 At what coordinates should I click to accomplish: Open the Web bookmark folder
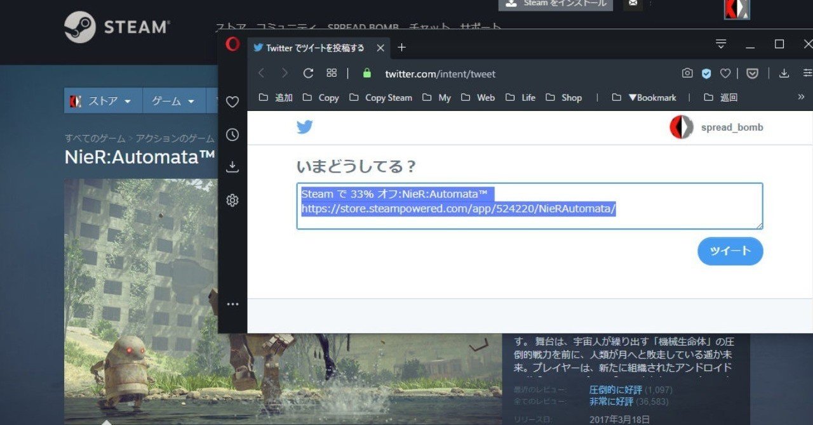(478, 98)
